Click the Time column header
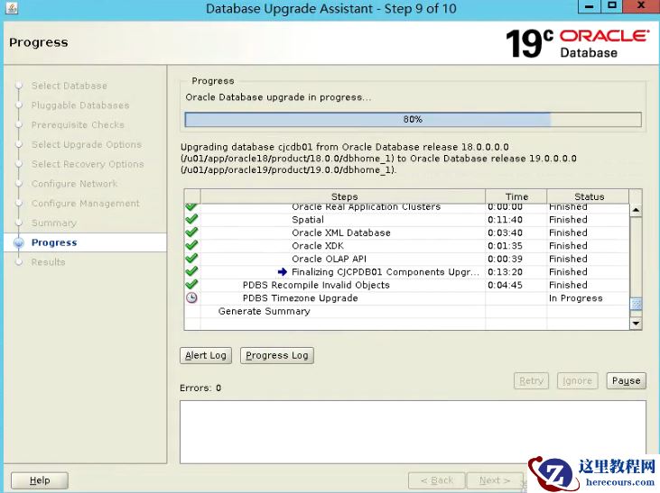Screen dimensions: 660x493 coord(516,196)
